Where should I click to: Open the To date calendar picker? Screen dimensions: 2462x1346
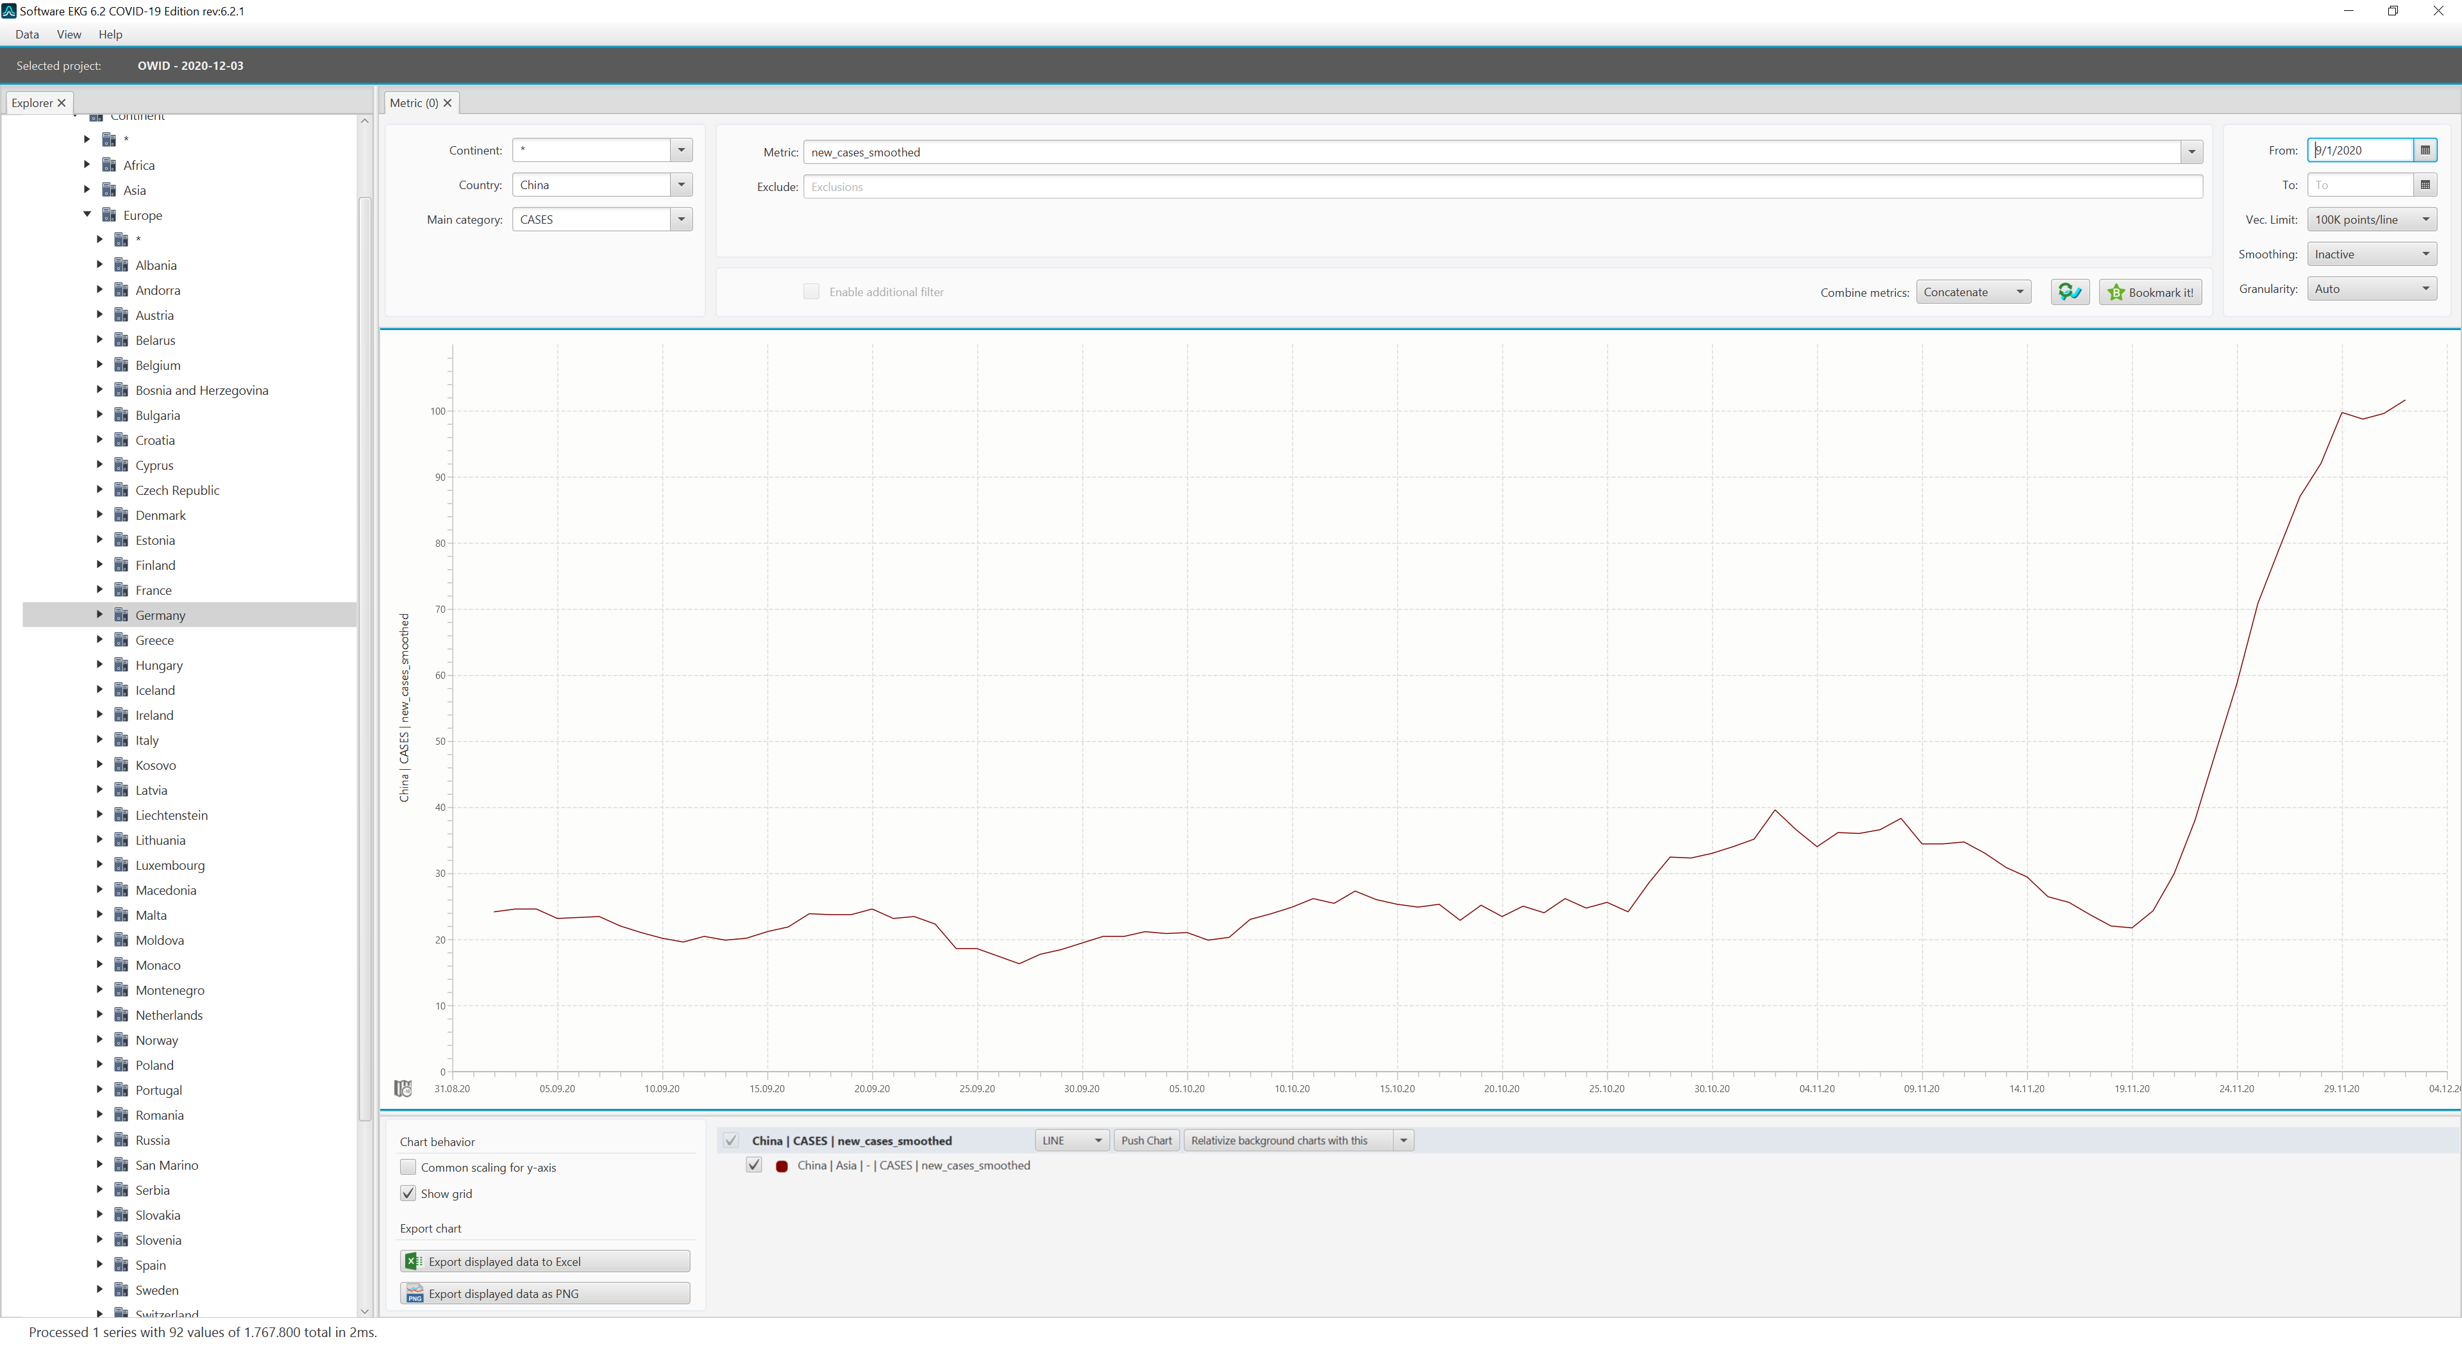[x=2425, y=185]
